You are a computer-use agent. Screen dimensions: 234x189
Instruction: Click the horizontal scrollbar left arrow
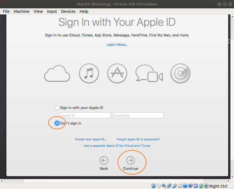[x=2, y=181]
